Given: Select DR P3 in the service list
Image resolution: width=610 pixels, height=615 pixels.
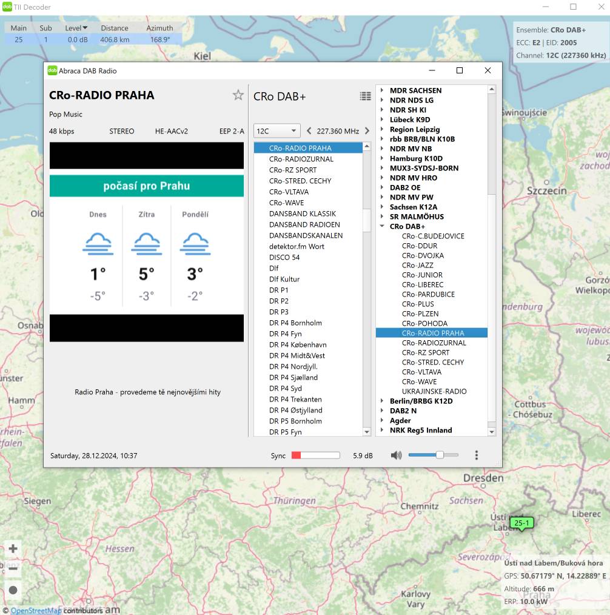Looking at the screenshot, I should click(279, 312).
